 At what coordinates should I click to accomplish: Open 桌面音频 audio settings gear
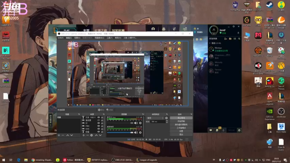click(140, 132)
